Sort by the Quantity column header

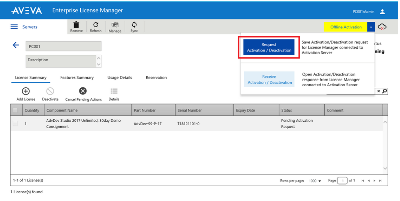33,110
